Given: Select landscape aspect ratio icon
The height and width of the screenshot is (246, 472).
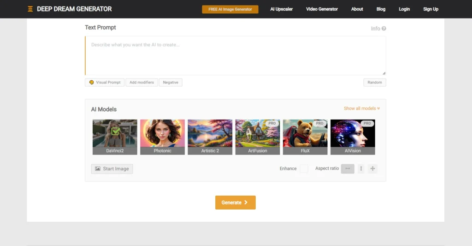Looking at the screenshot, I should [x=348, y=168].
